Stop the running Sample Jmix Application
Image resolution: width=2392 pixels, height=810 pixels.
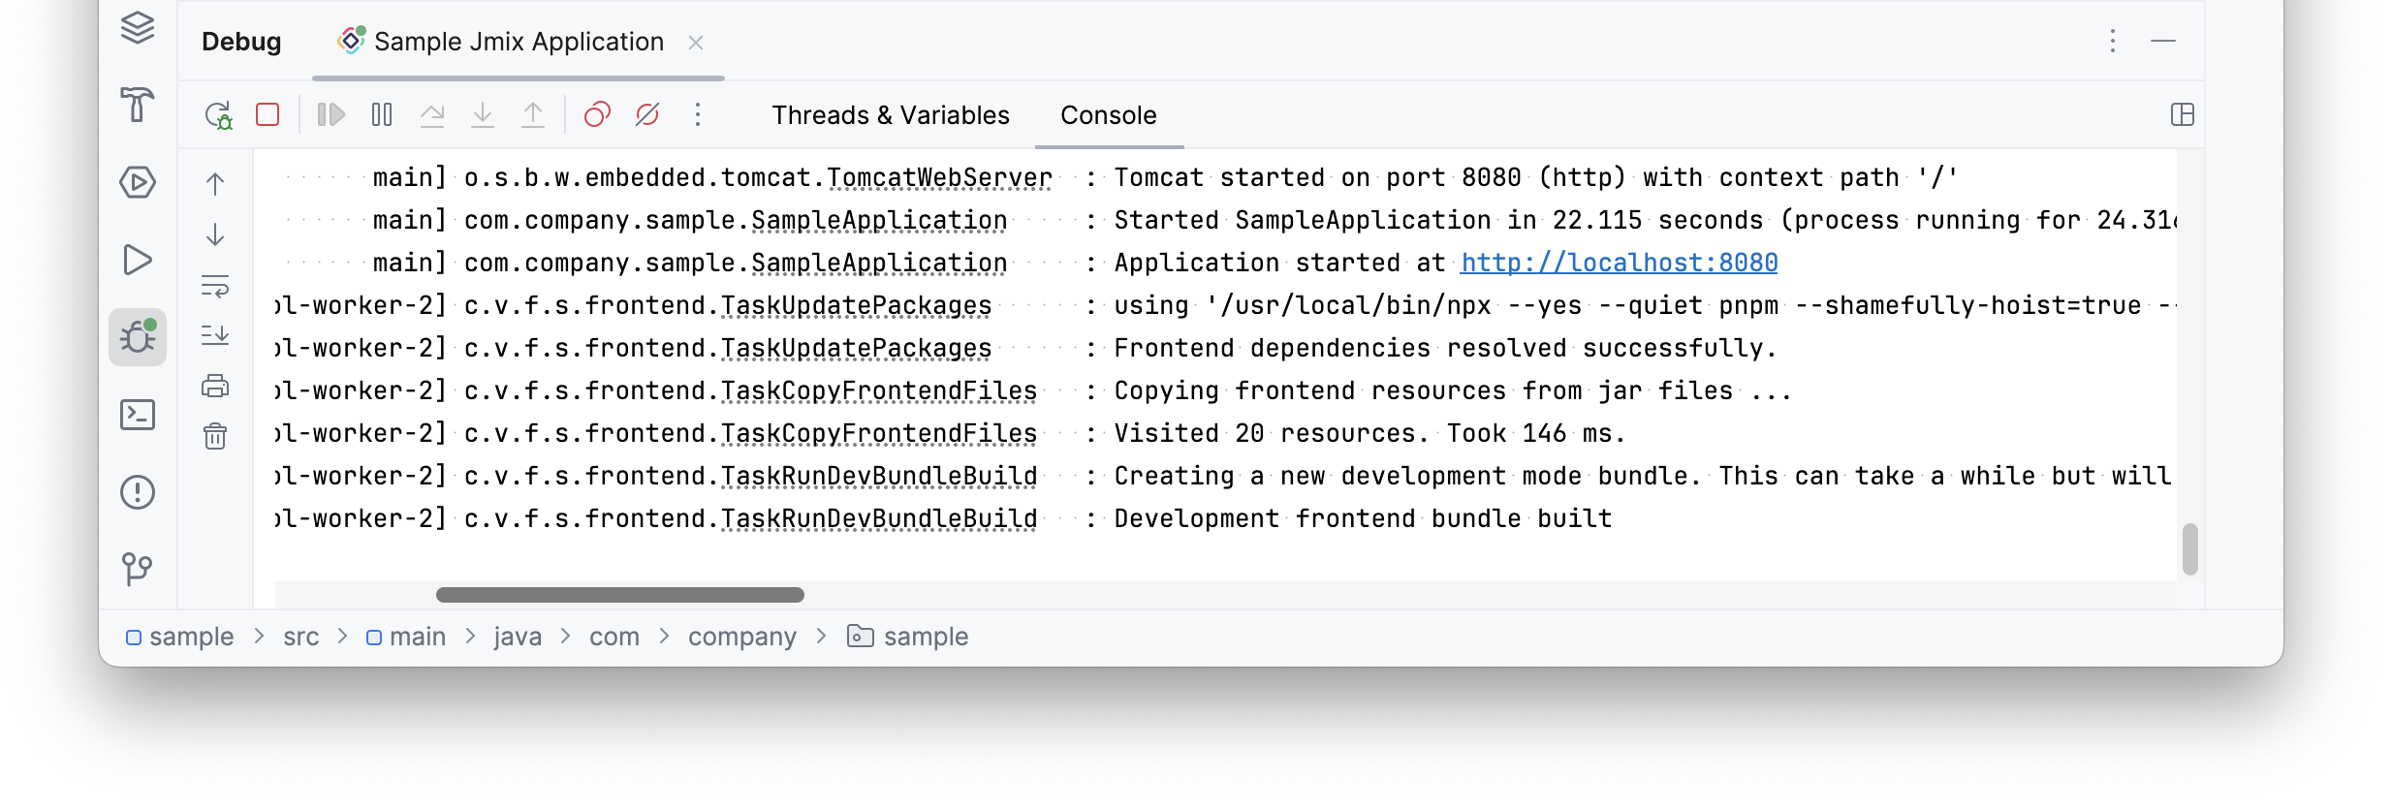coord(268,115)
